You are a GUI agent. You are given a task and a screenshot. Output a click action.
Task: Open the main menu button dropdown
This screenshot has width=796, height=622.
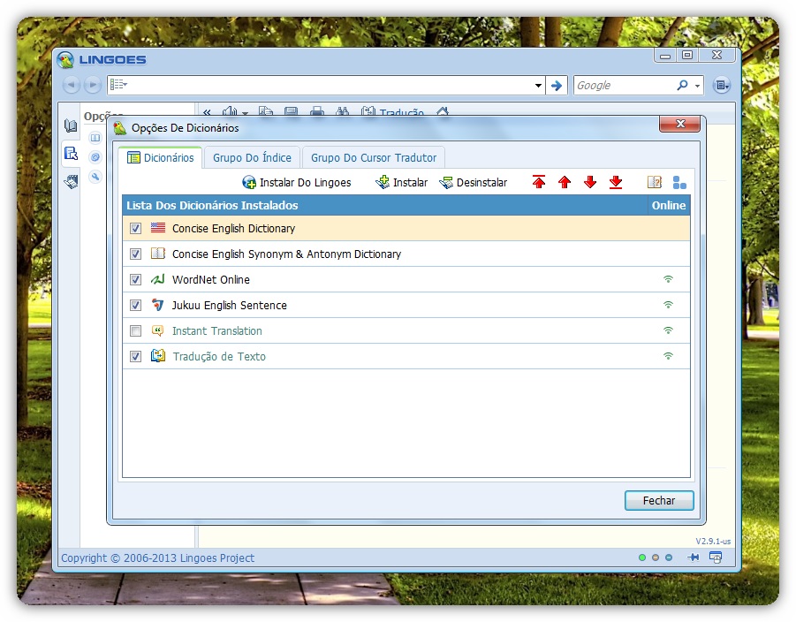pos(722,86)
